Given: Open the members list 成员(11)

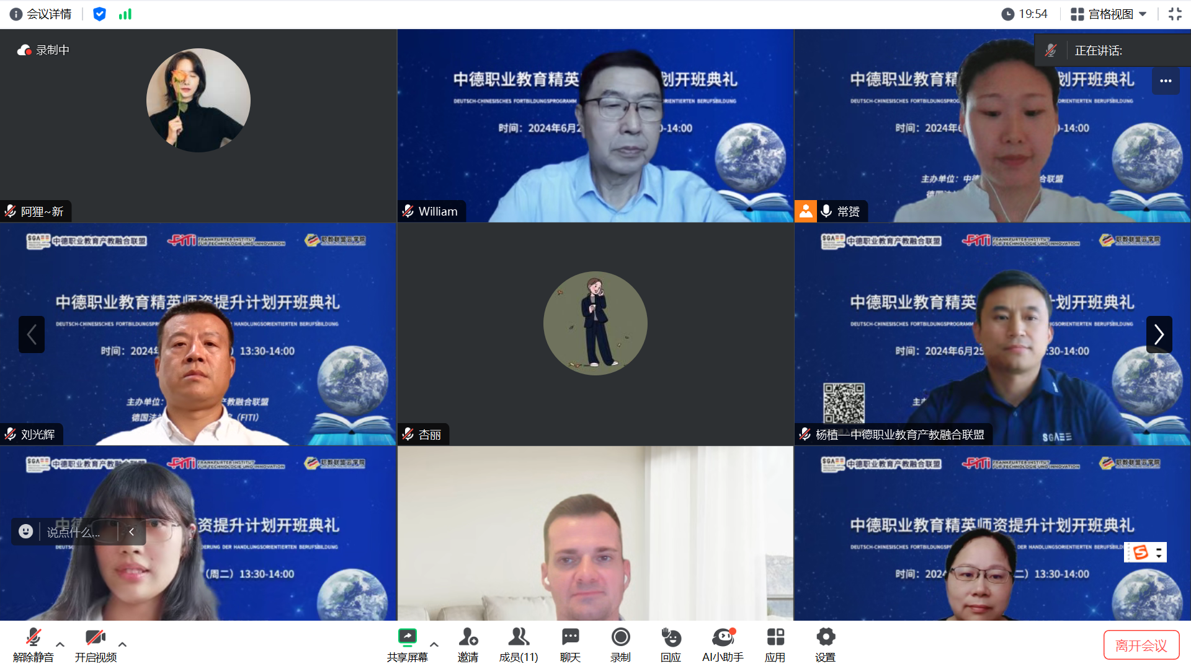Looking at the screenshot, I should (519, 645).
